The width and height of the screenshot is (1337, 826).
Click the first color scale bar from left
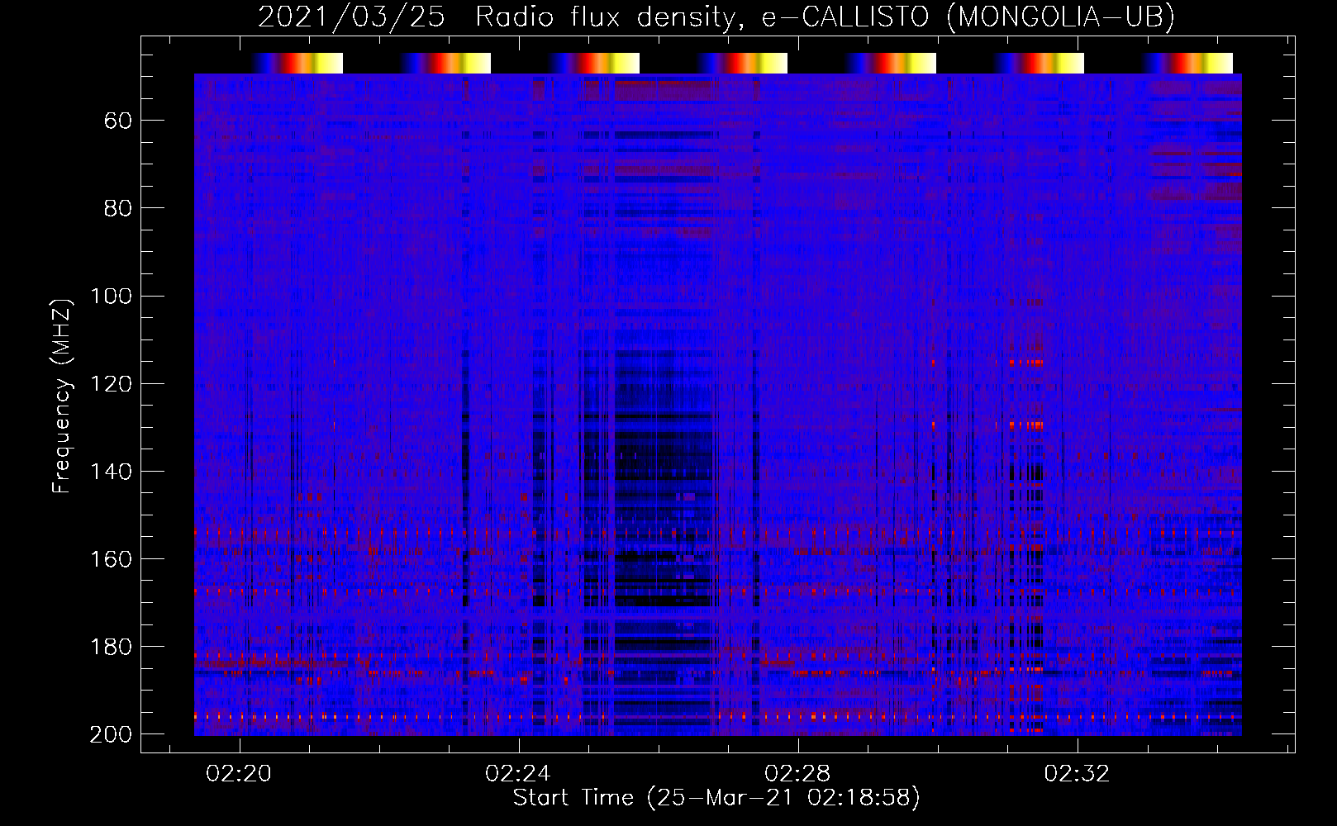click(297, 64)
